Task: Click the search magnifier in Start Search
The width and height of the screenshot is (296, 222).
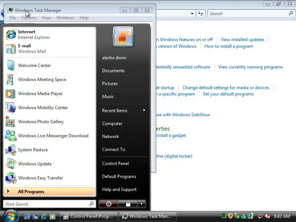Action: (91, 204)
